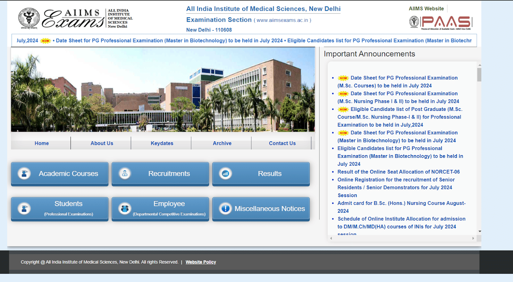The width and height of the screenshot is (513, 282).
Task: Open the Keydates menu item
Action: pyautogui.click(x=162, y=143)
